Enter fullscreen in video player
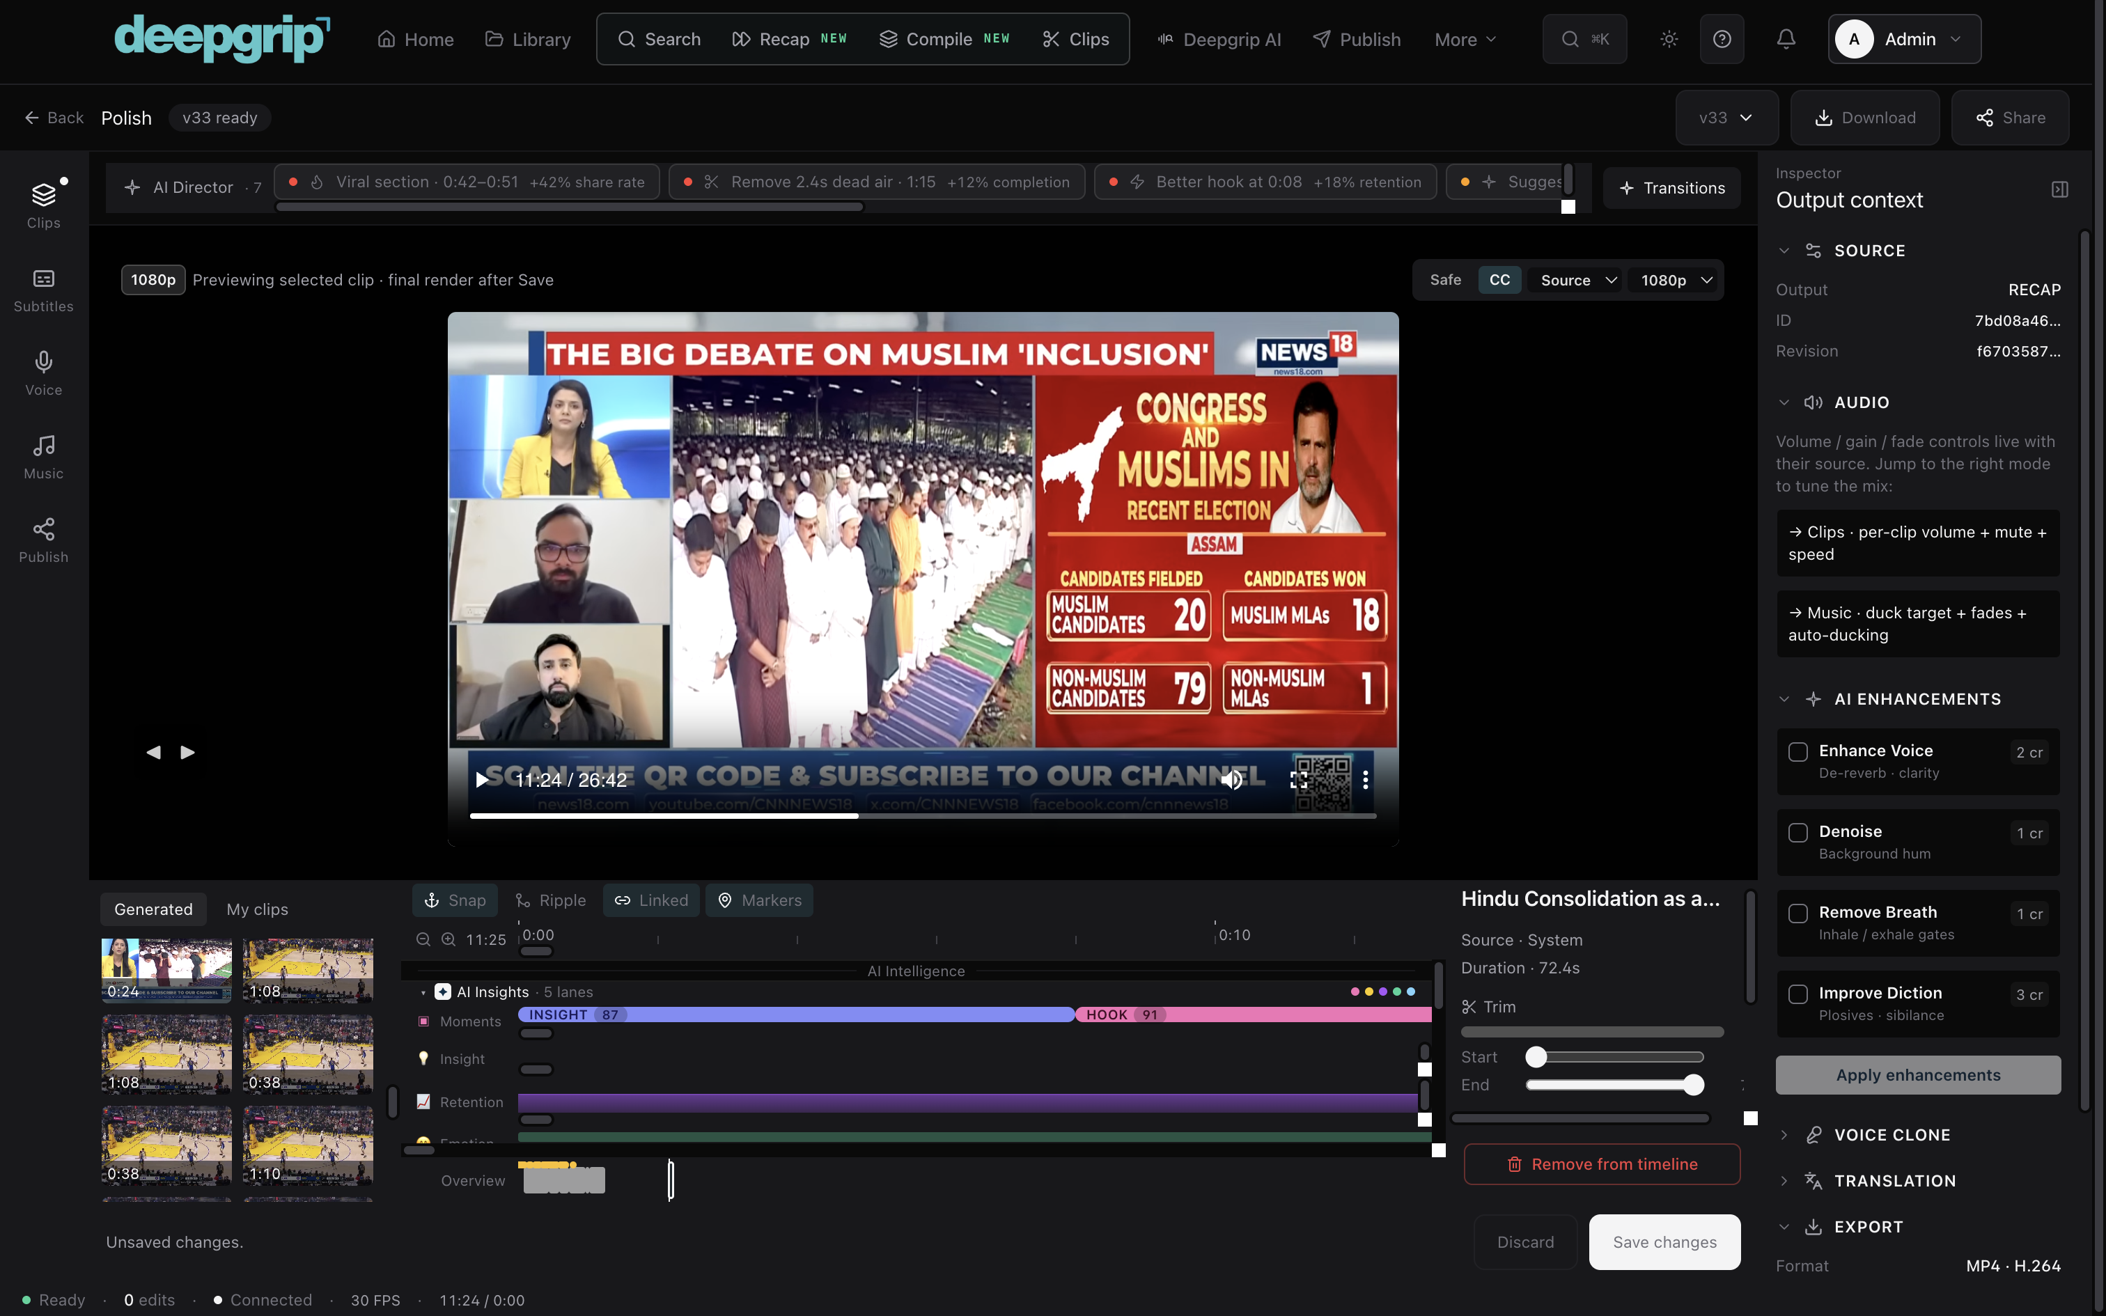The width and height of the screenshot is (2106, 1316). click(x=1298, y=780)
